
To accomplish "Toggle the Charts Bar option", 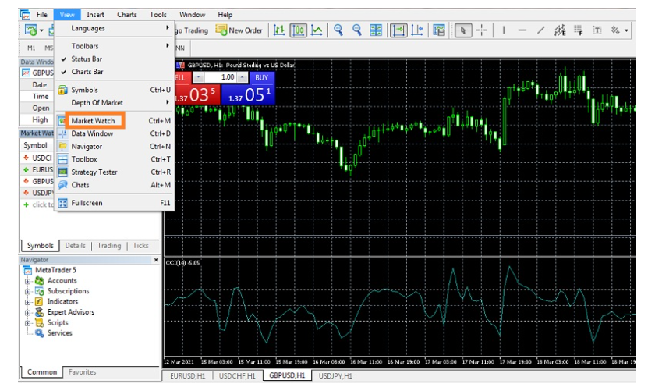I will [115, 72].
